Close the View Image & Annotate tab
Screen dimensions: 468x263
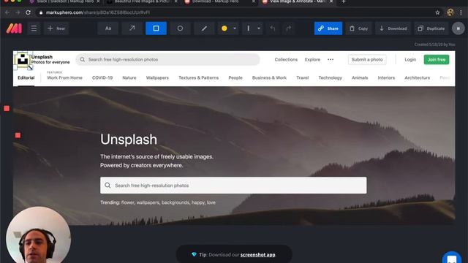(331, 1)
